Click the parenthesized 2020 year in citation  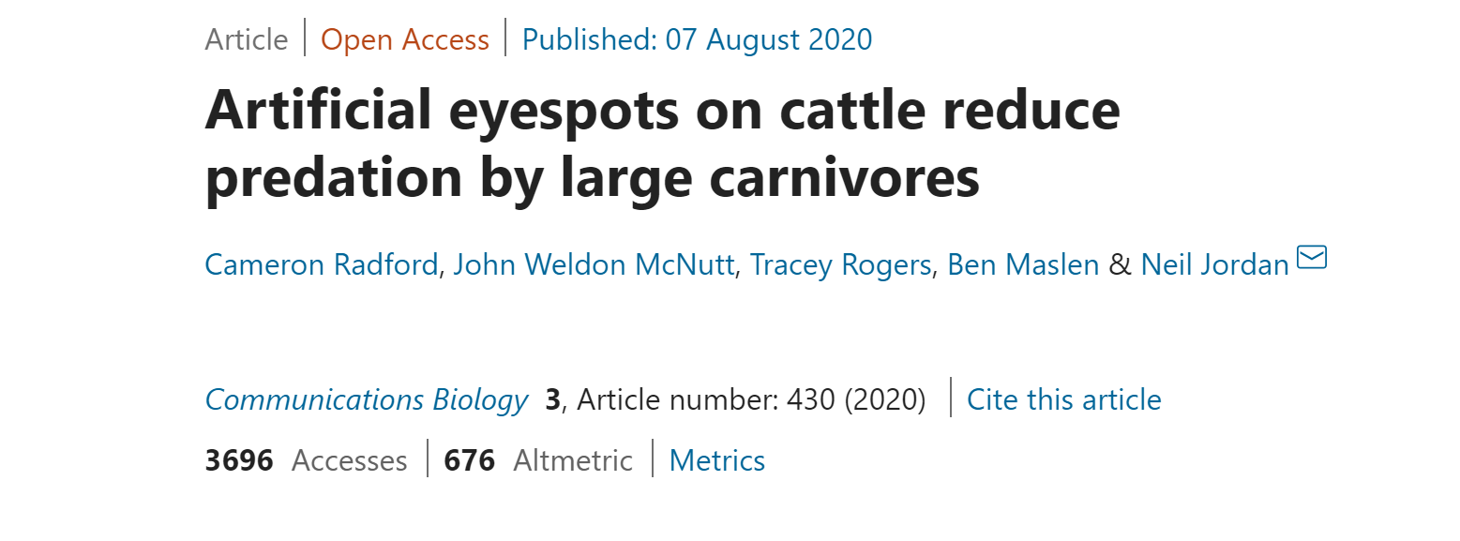coord(884,400)
